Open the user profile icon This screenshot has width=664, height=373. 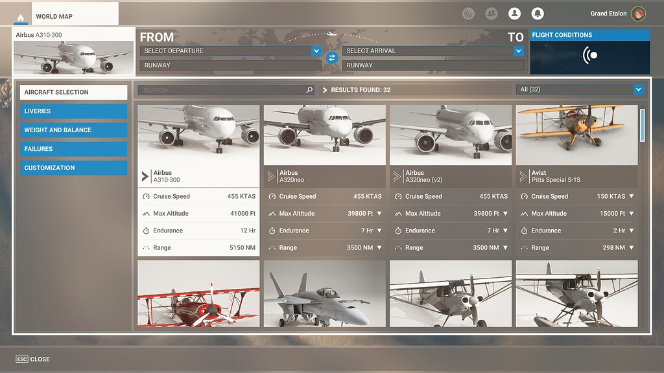click(x=515, y=13)
